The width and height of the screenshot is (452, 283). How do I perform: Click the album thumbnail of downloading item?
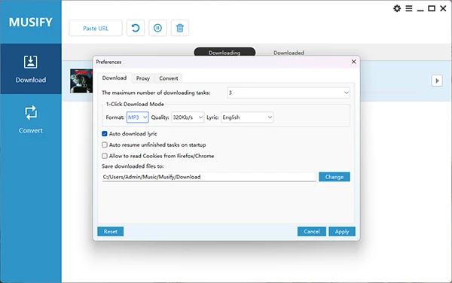tap(81, 81)
